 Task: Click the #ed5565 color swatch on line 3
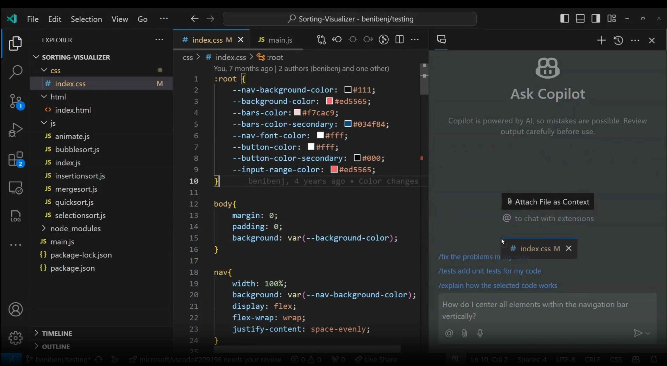(329, 101)
